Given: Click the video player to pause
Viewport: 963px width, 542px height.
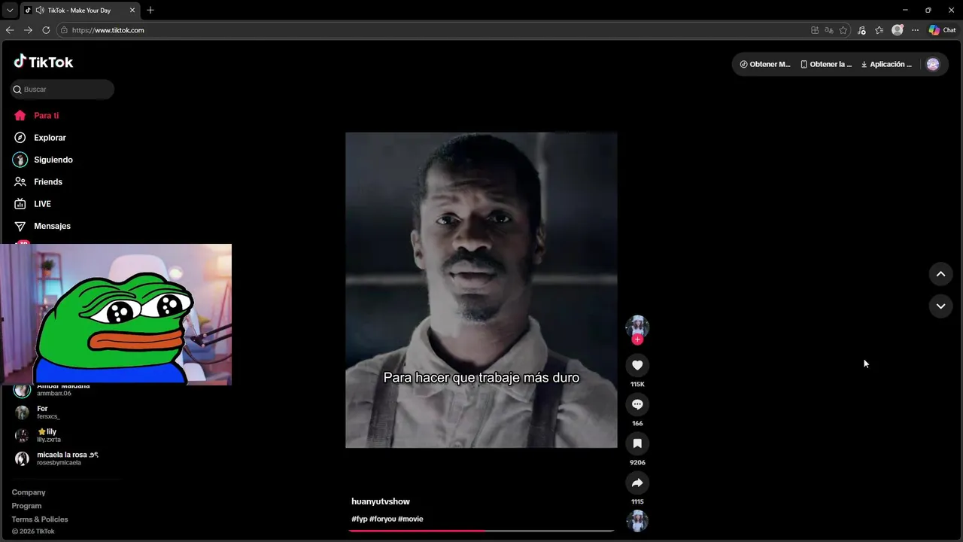Looking at the screenshot, I should click(x=481, y=290).
